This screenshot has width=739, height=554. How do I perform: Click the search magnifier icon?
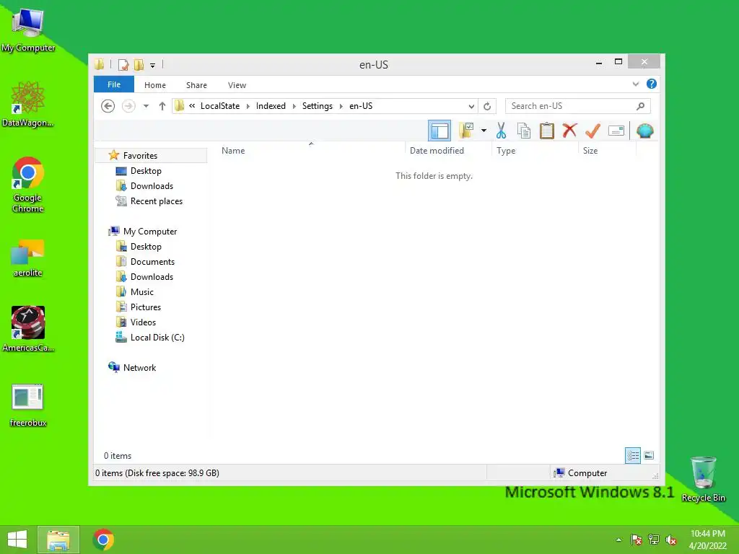tap(641, 106)
